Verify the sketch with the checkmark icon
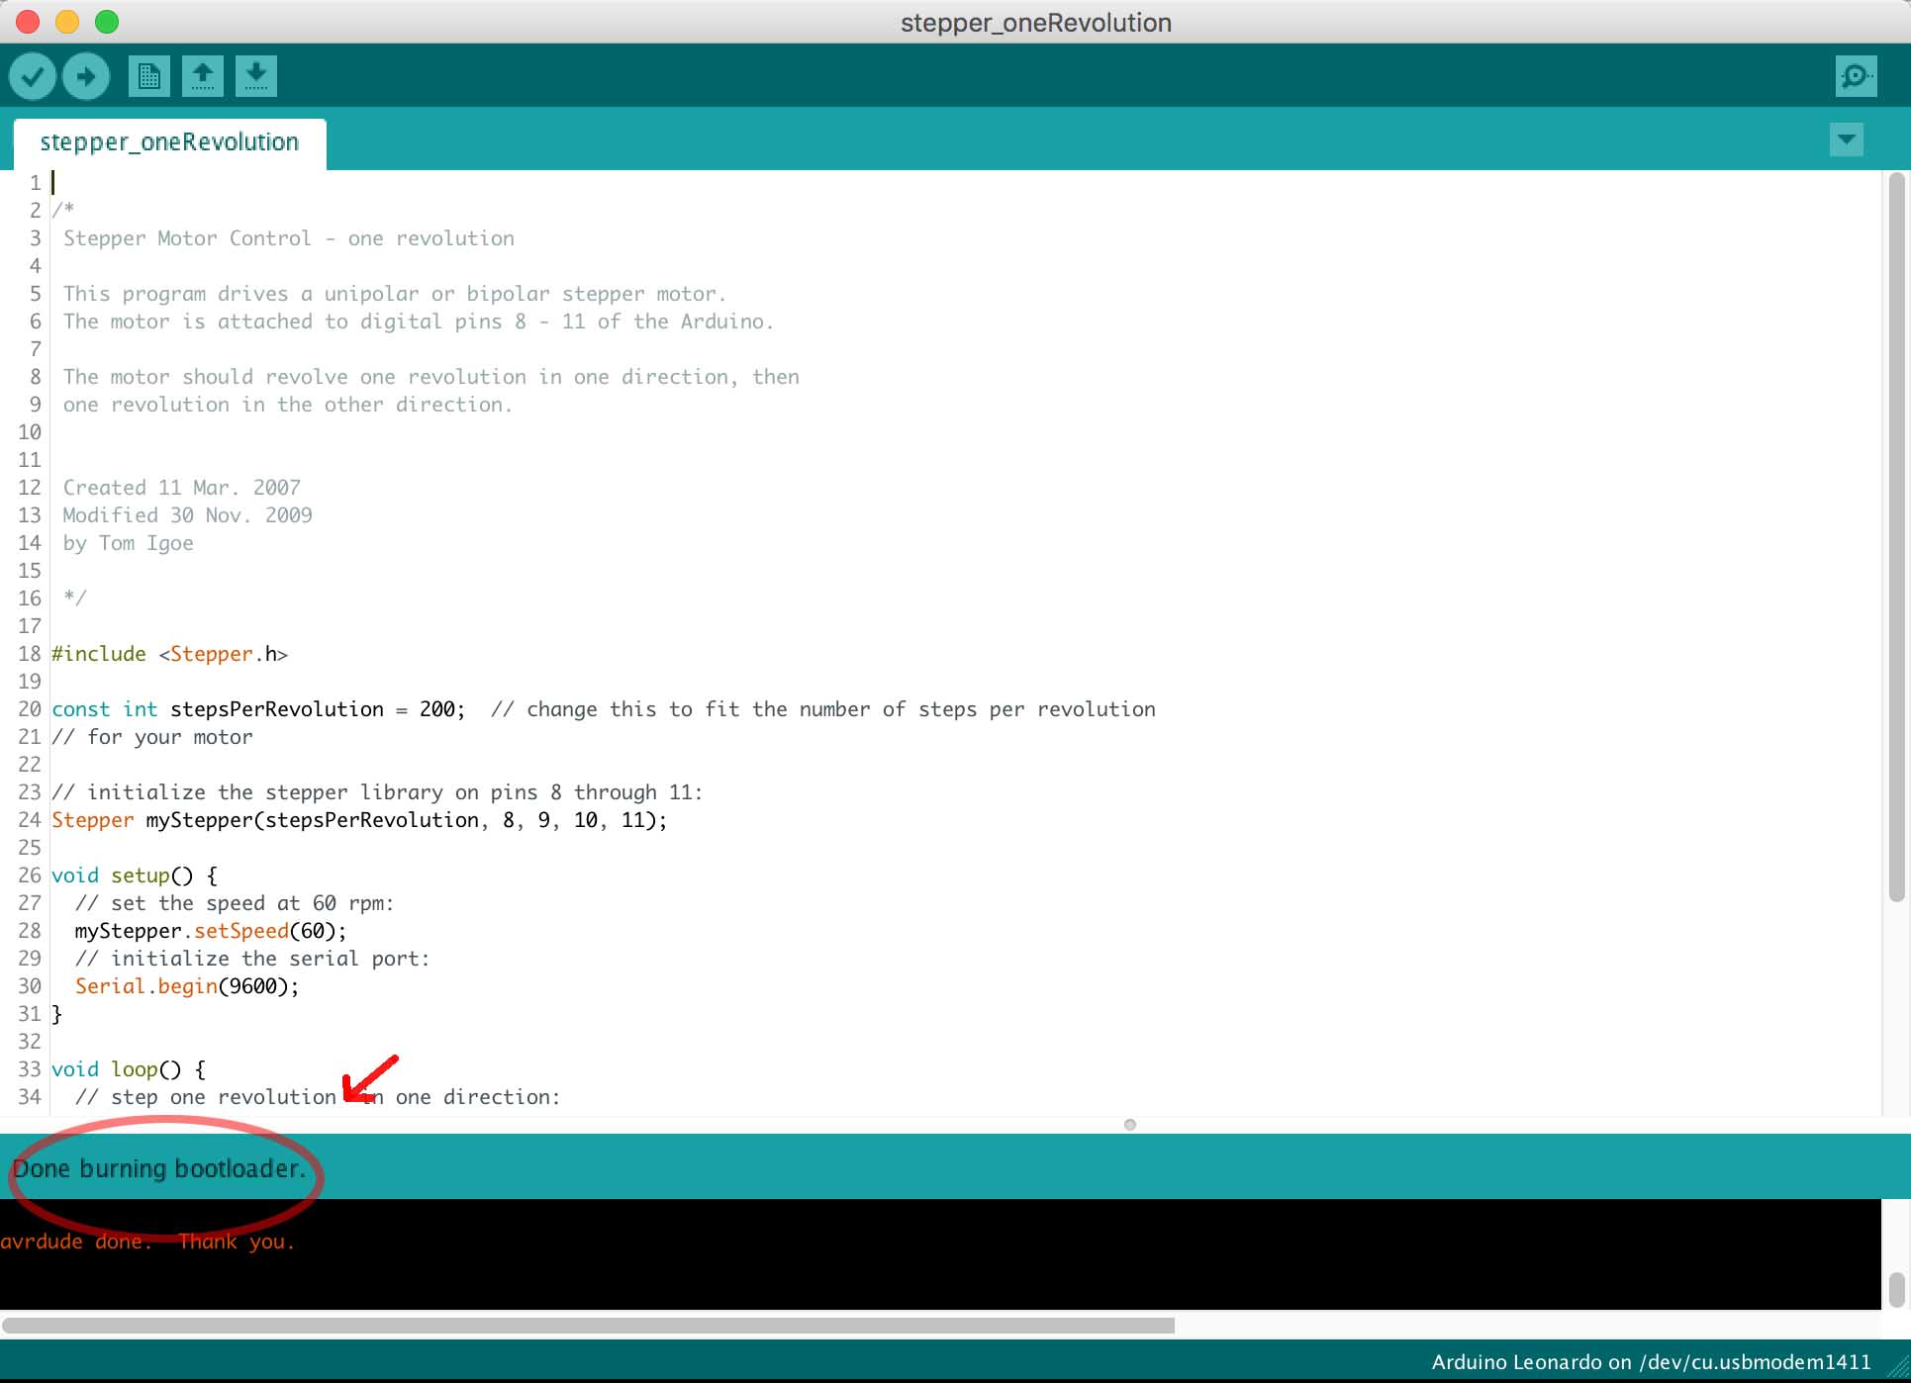The image size is (1911, 1383). tap(33, 76)
